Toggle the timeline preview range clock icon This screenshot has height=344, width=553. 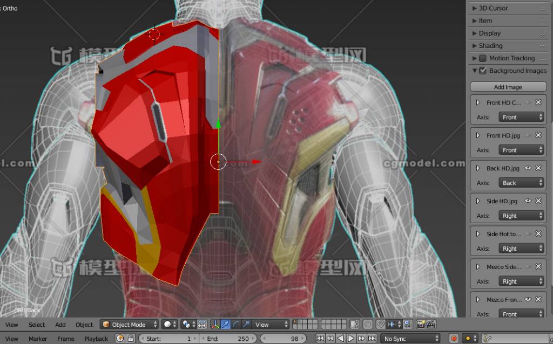(120, 339)
